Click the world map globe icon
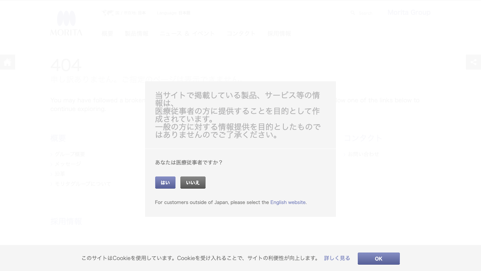481x271 pixels. coord(107,12)
